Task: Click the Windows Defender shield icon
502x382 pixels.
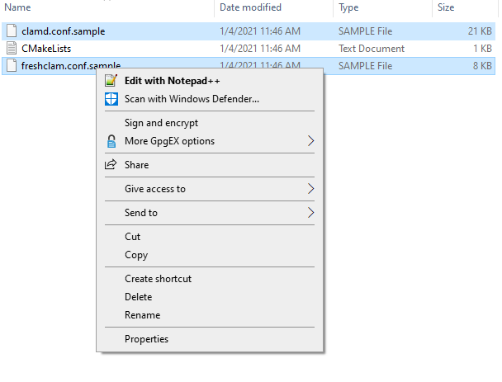Action: click(111, 99)
